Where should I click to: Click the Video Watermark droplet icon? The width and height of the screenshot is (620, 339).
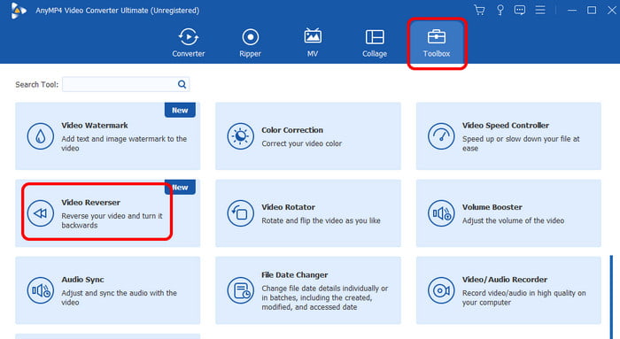41,136
